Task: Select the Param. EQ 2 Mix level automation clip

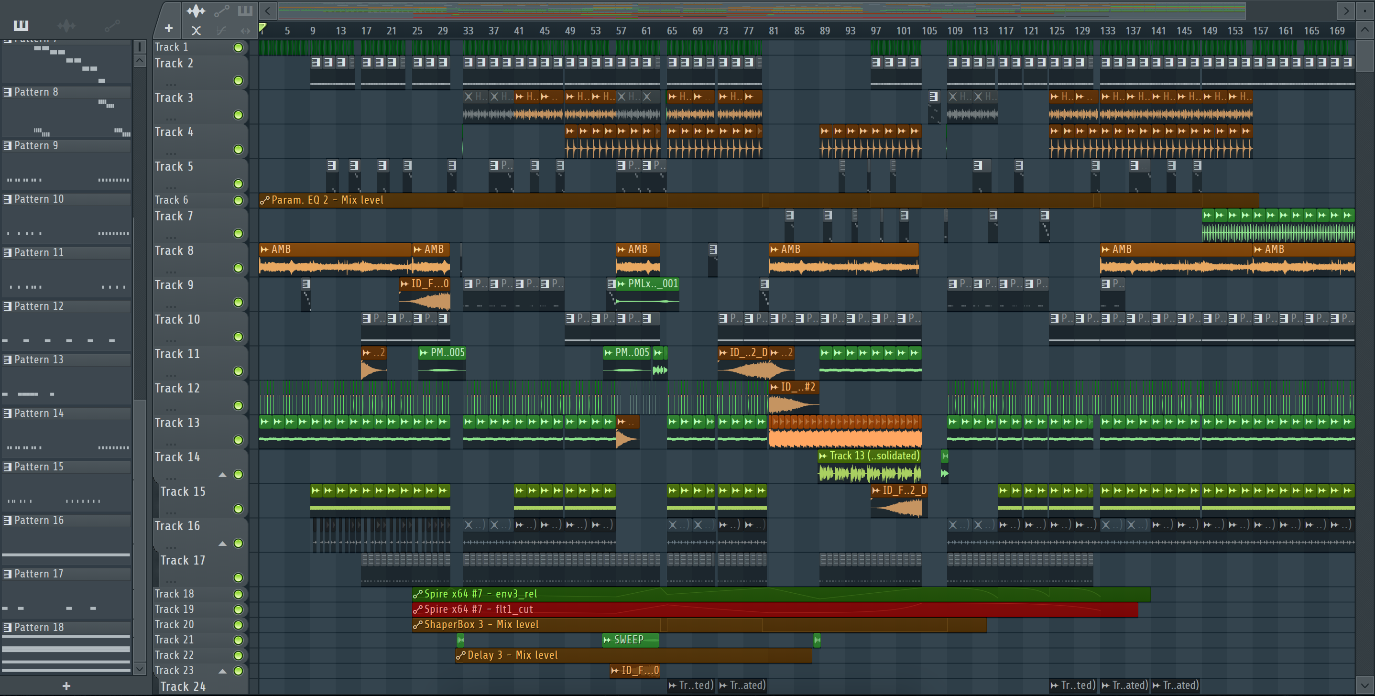Action: click(758, 200)
